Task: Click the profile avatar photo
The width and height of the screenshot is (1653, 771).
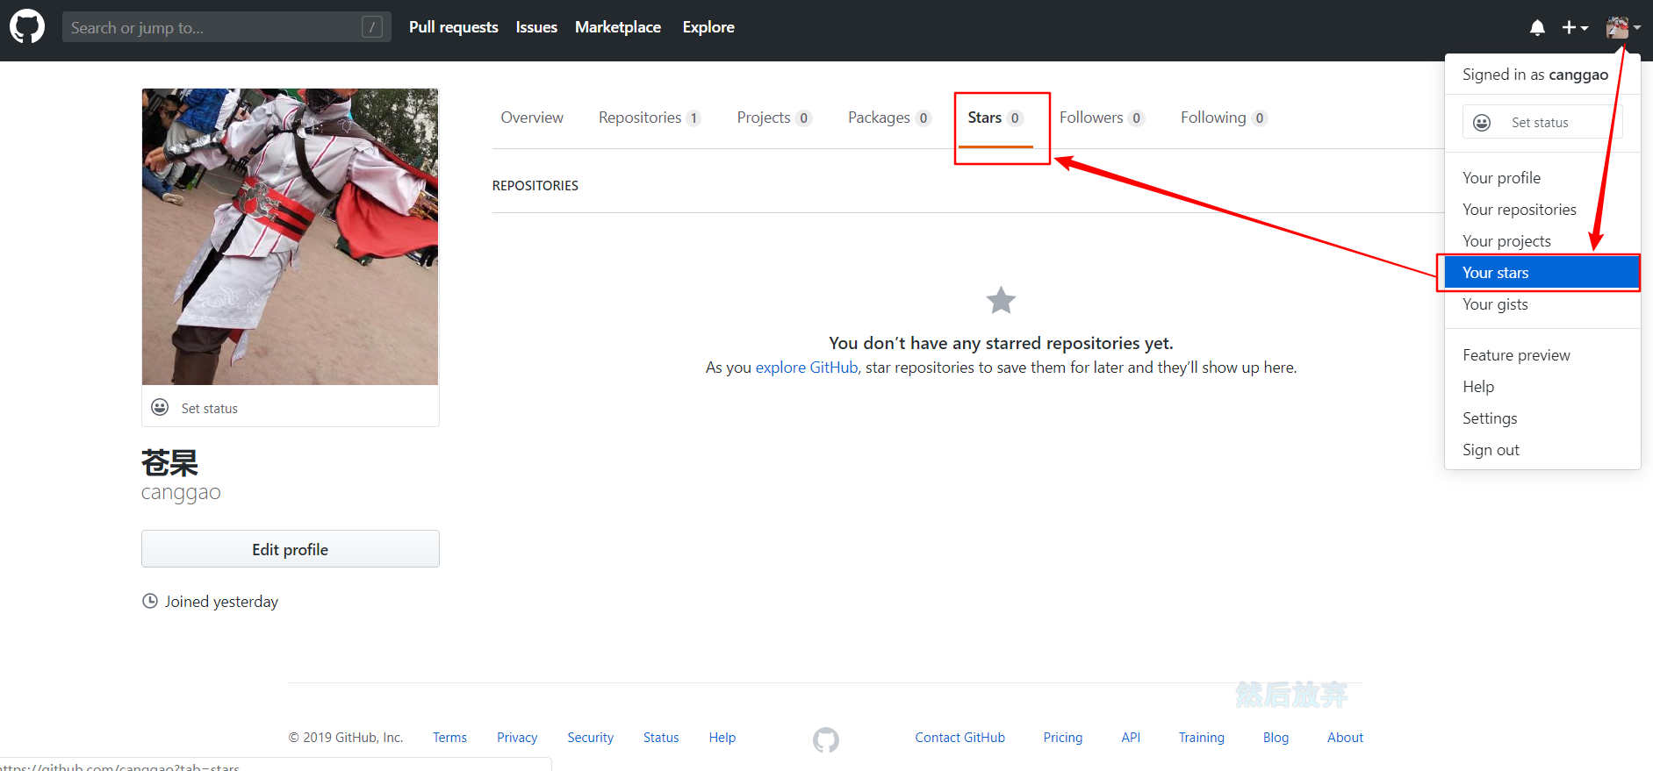Action: click(x=290, y=237)
